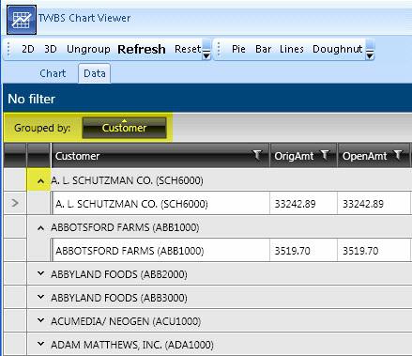Switch to the Data tab

95,73
